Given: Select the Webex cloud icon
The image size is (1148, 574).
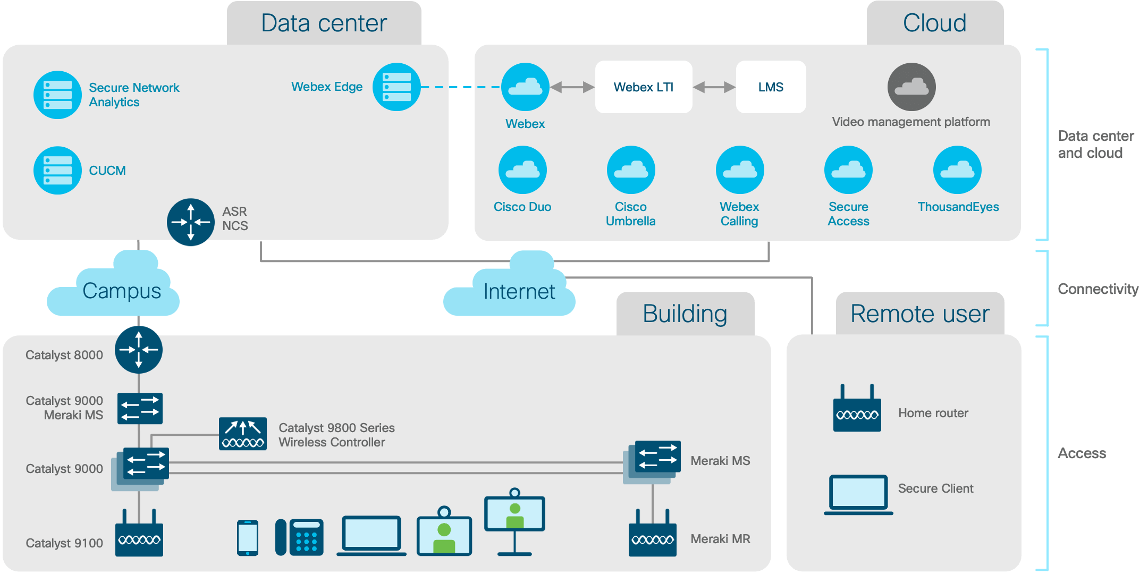Looking at the screenshot, I should (x=526, y=87).
